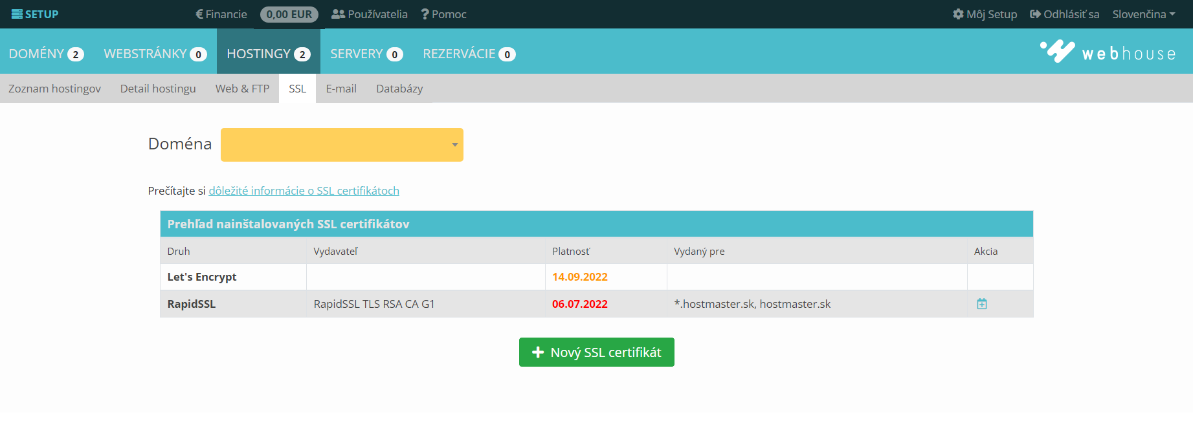
Task: Open the E-mail subtab
Action: point(341,89)
